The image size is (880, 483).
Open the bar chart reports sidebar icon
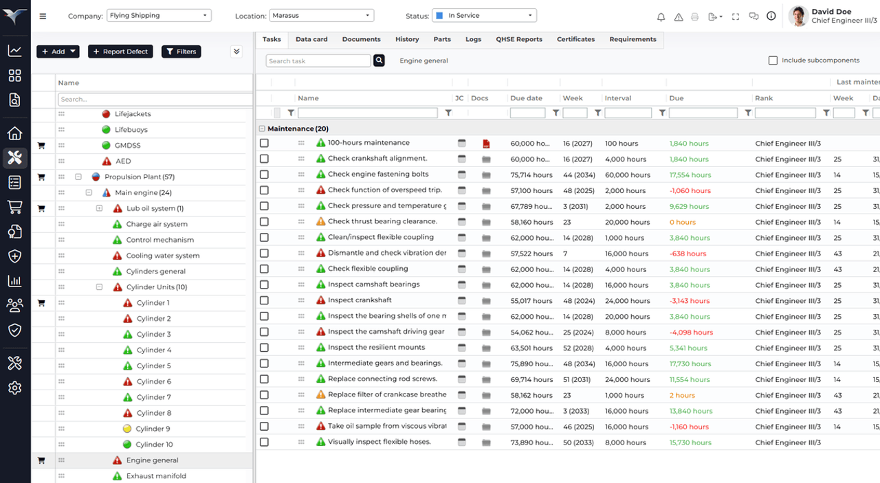click(x=14, y=280)
